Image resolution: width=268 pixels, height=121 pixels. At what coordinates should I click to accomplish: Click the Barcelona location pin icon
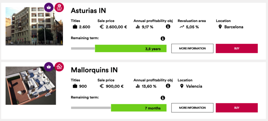tap(220, 27)
